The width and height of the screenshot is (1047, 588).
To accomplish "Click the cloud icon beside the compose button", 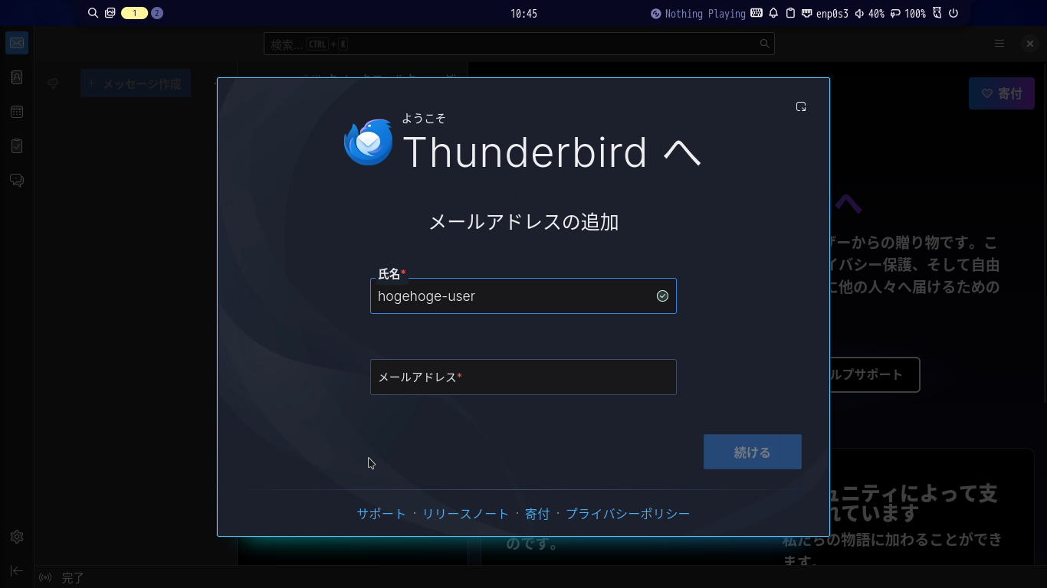I will 53,83.
